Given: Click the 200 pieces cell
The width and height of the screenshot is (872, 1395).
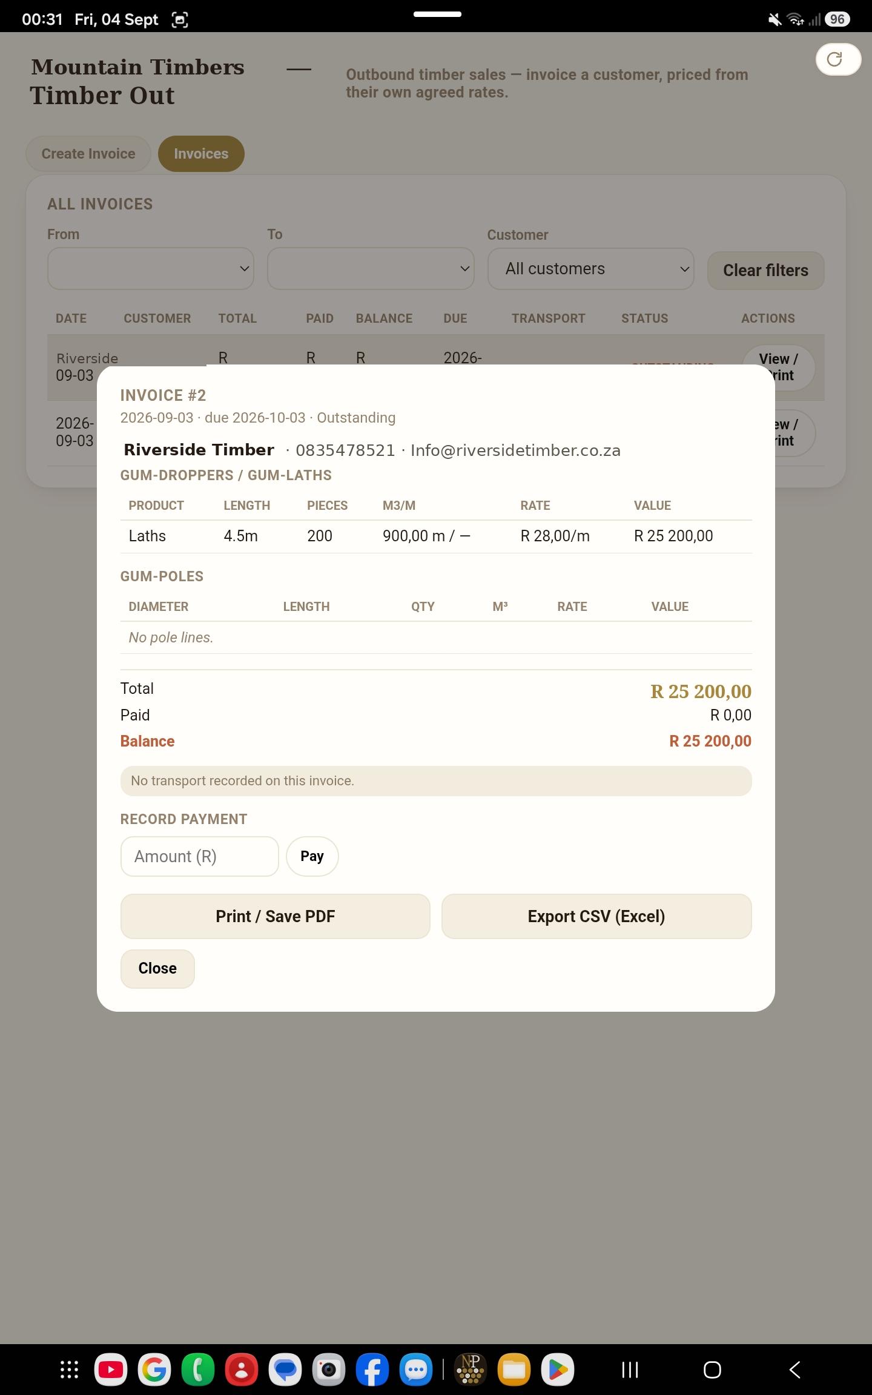Looking at the screenshot, I should tap(320, 536).
